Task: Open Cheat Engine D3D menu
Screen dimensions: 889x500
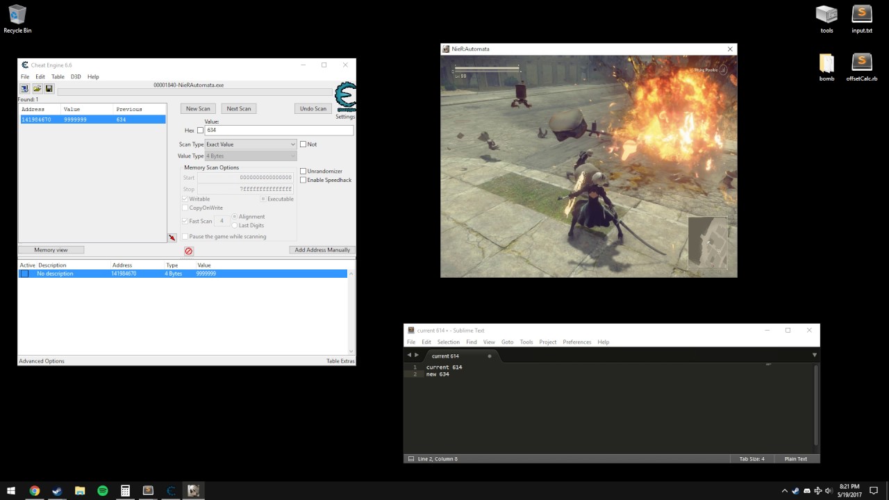Action: (x=76, y=76)
